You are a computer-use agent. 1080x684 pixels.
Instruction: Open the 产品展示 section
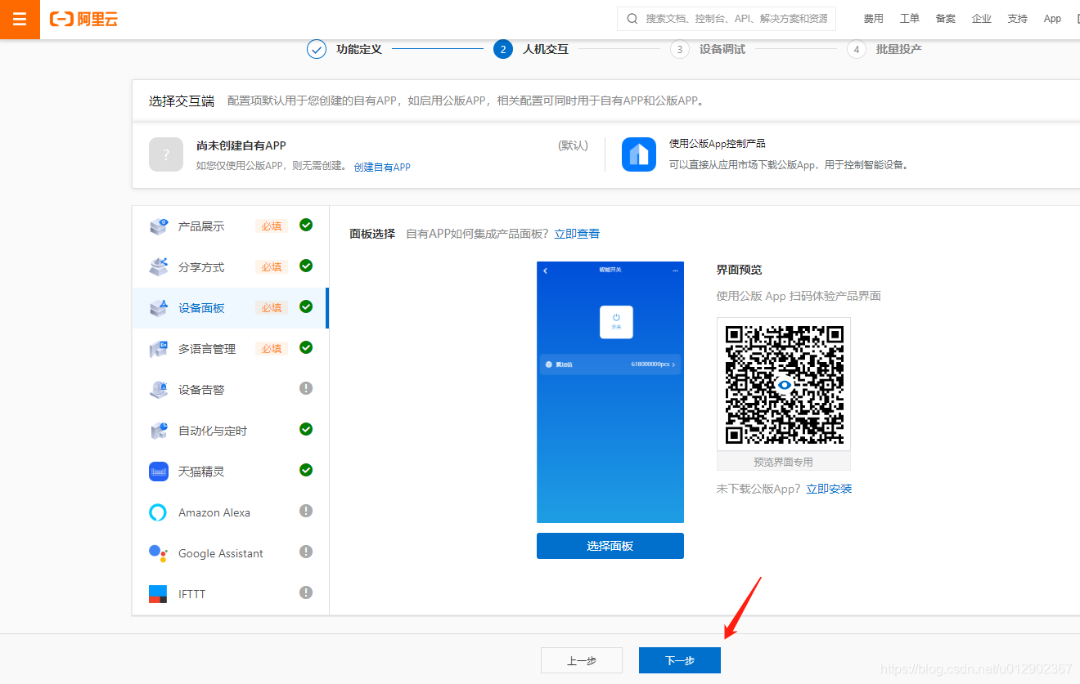230,226
